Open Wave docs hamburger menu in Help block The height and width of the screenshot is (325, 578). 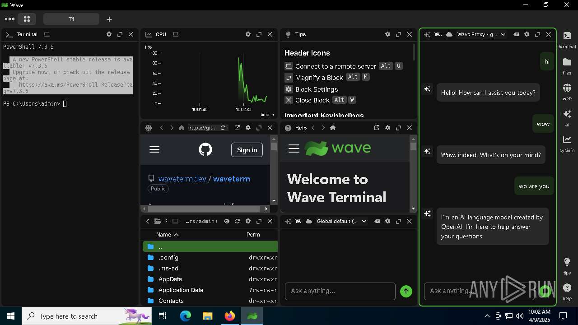tap(294, 149)
